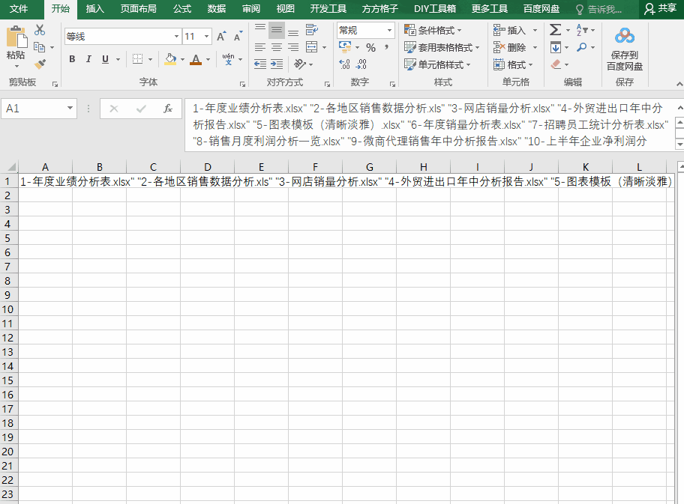Click the Cut scissors icon
684x504 pixels.
point(40,30)
